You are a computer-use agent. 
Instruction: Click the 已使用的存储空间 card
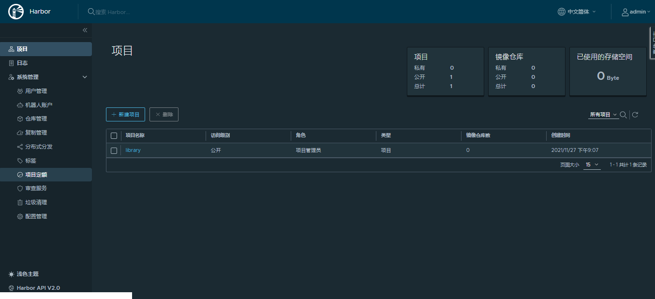[608, 71]
